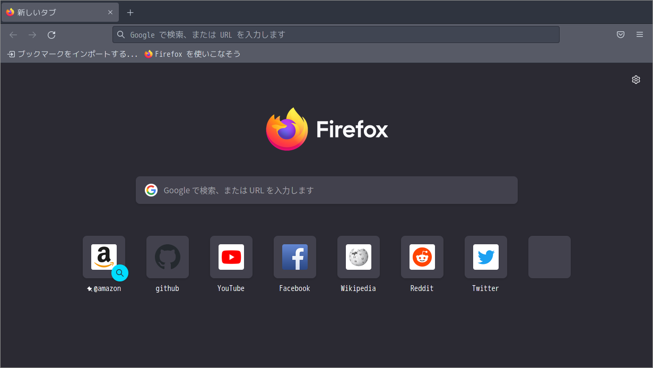Image resolution: width=653 pixels, height=368 pixels.
Task: Click the @amazon label text
Action: (x=107, y=288)
